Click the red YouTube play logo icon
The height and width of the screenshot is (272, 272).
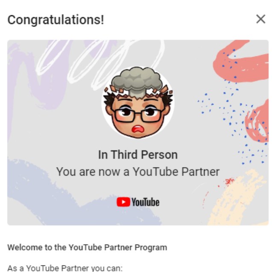[123, 202]
